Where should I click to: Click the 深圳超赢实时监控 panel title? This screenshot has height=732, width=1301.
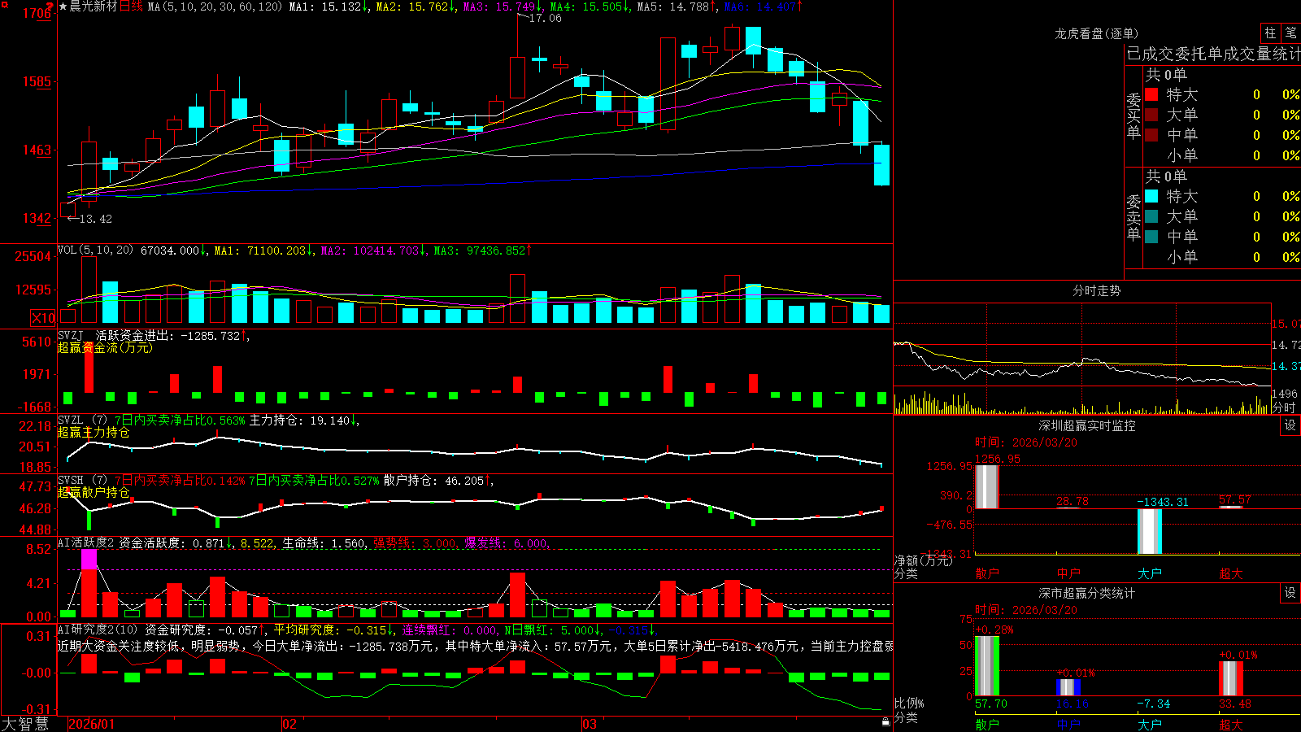pos(1086,425)
